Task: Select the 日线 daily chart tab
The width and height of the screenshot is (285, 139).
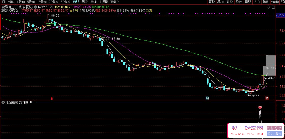Action: click(76, 2)
